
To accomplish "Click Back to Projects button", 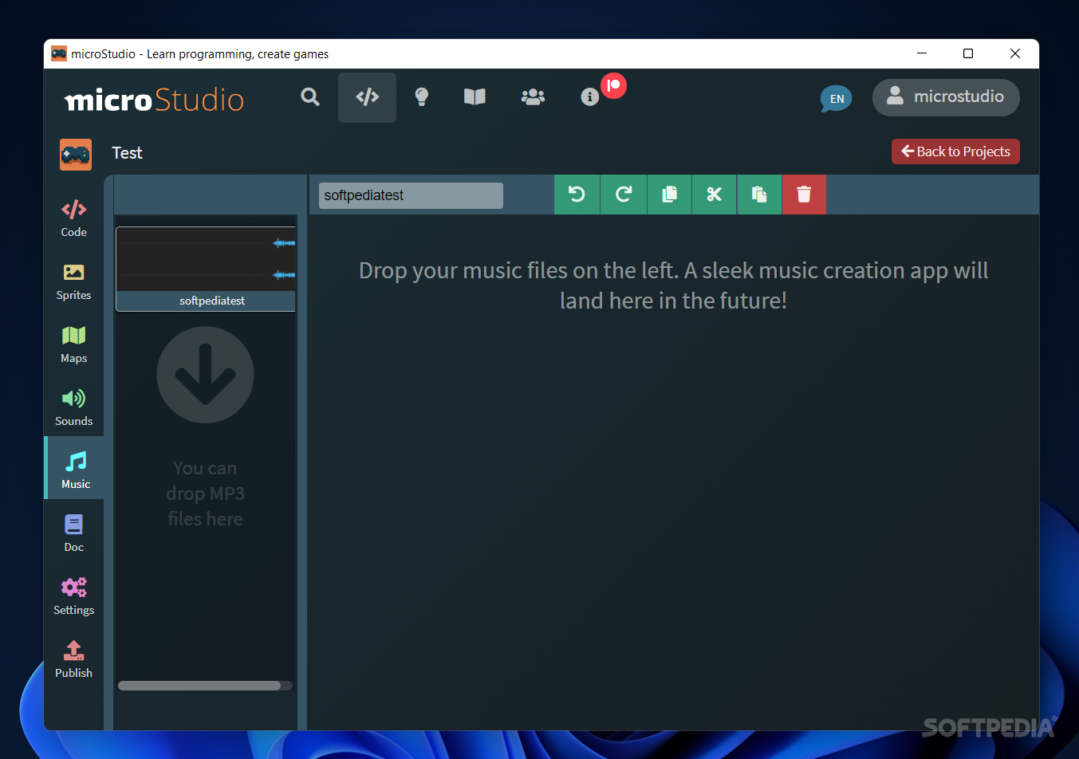I will tap(955, 151).
